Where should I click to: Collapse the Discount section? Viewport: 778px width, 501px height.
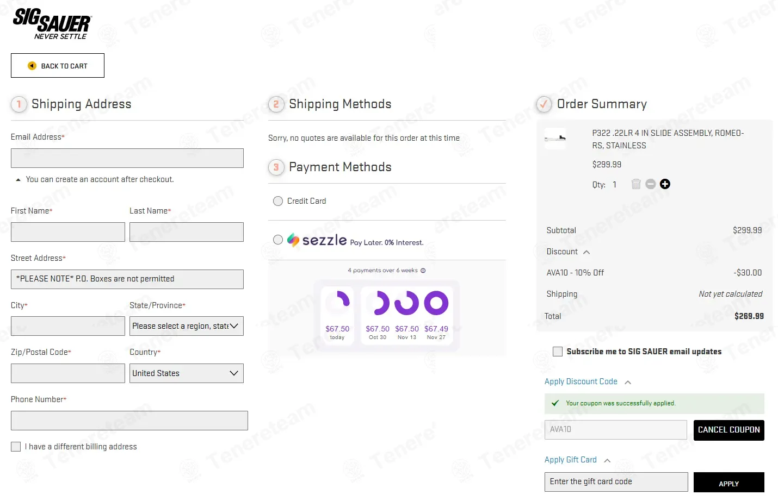click(586, 252)
